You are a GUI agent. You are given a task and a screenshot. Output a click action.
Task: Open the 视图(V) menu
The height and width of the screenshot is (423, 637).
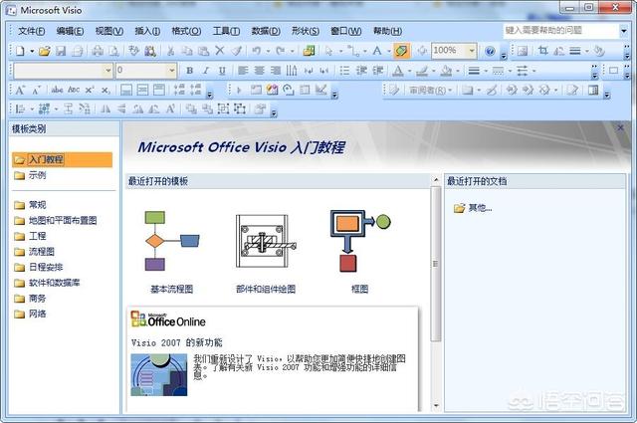click(x=109, y=31)
